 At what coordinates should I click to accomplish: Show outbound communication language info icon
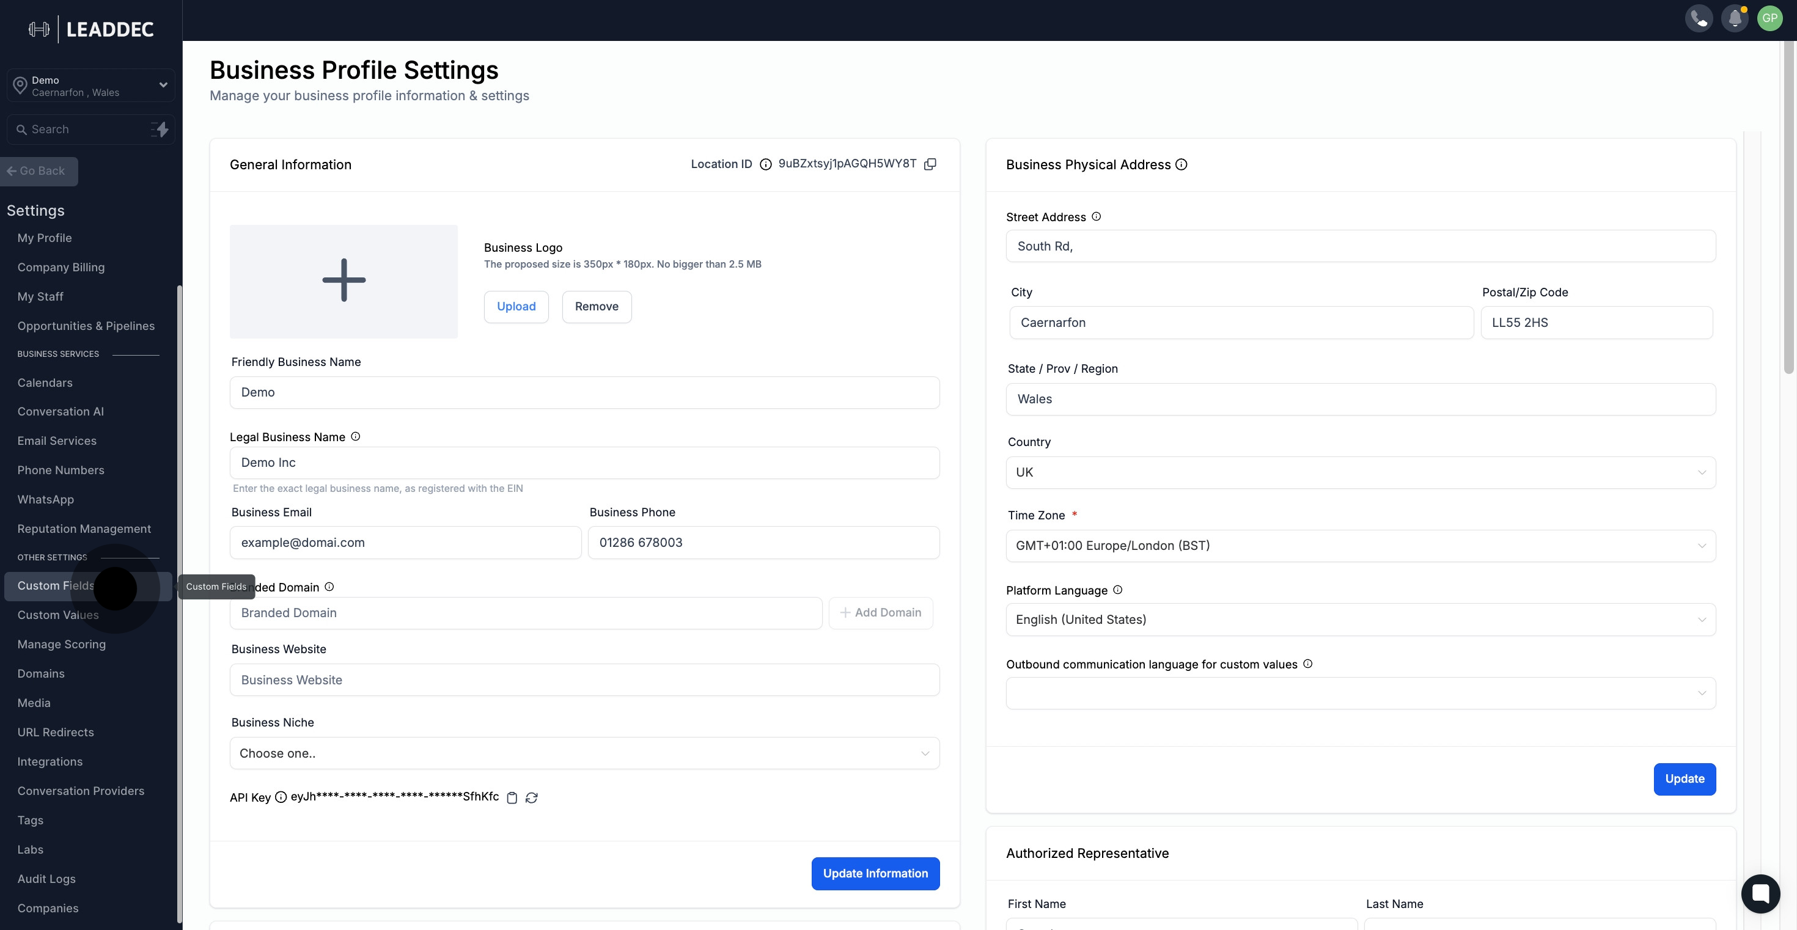(1307, 664)
